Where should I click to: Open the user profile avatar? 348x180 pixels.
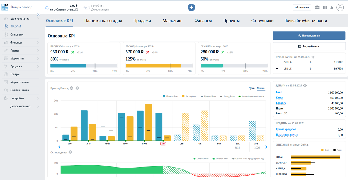coord(340,8)
